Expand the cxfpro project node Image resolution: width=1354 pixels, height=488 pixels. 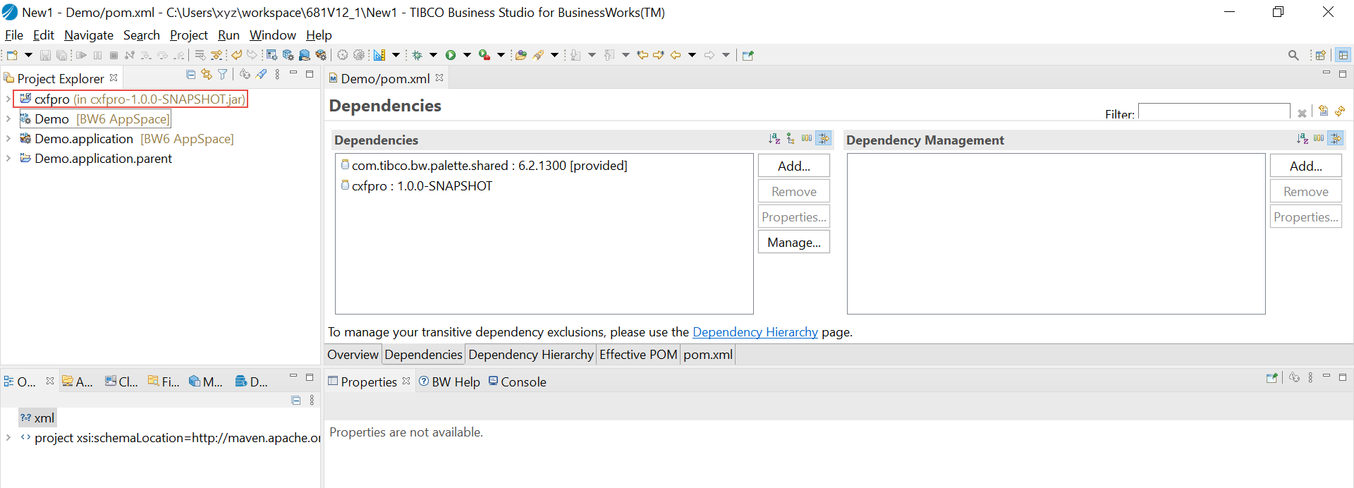coord(8,99)
